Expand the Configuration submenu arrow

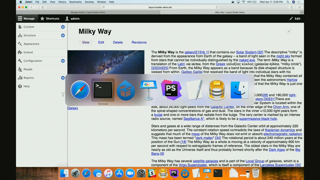click(63, 61)
